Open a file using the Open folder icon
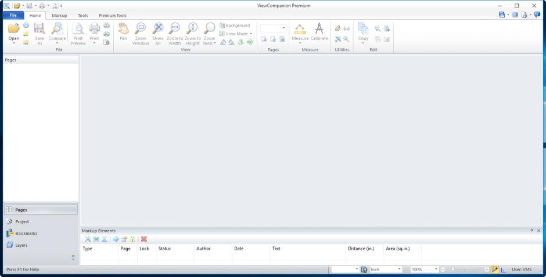Screen dimensions: 546x277 [x=13, y=28]
